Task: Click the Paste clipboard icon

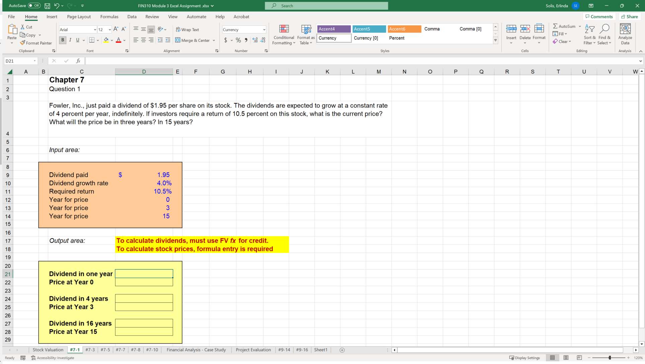Action: pos(12,29)
